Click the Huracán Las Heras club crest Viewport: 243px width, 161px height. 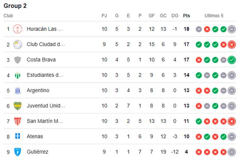pos(18,29)
